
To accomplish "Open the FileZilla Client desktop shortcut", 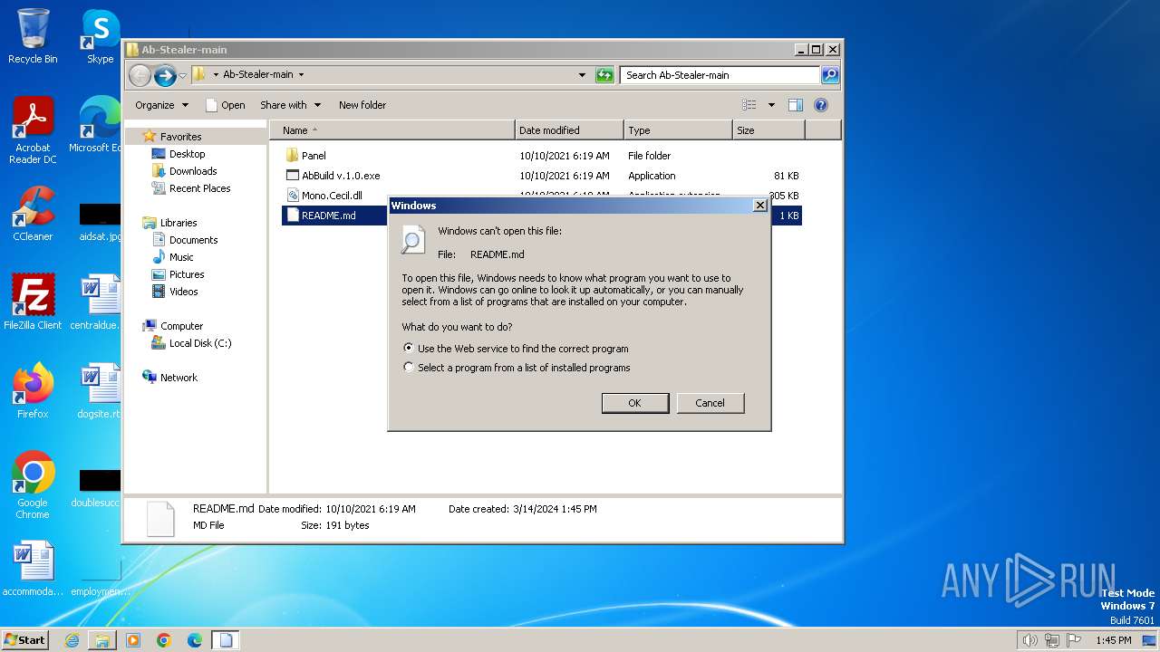I will pos(33,302).
